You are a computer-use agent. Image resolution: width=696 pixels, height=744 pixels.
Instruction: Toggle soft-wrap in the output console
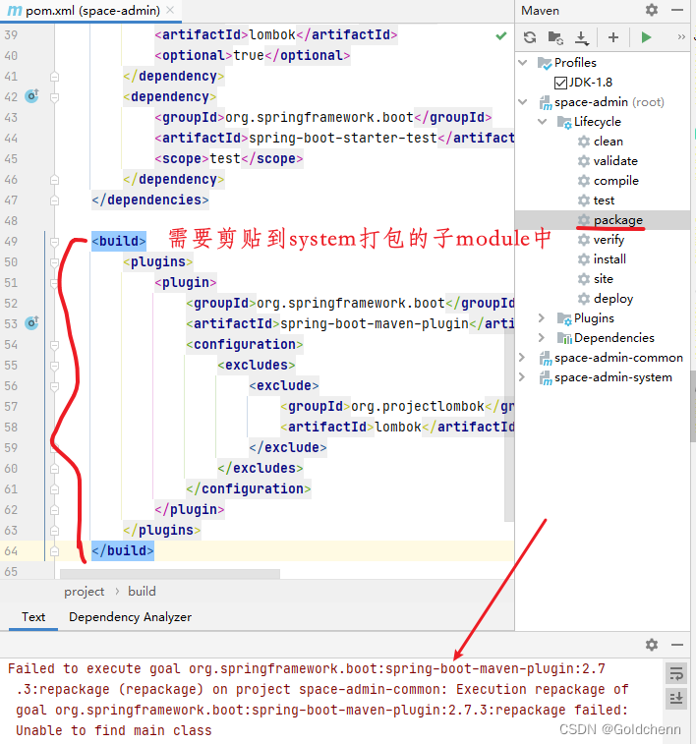coord(676,673)
